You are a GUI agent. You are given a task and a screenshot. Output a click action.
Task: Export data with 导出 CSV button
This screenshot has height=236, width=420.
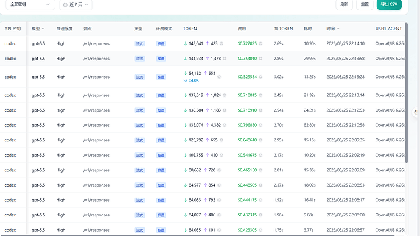pos(389,4)
